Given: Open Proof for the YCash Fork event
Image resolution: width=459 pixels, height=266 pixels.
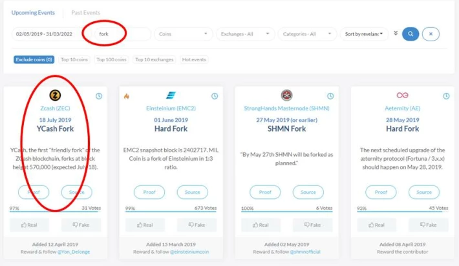Looking at the screenshot, I should [x=34, y=192].
